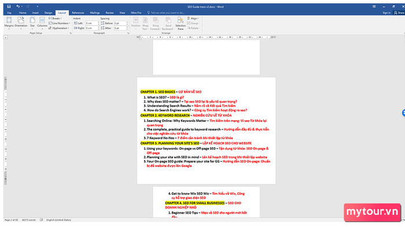Click the English (United States) language indicator
The width and height of the screenshot is (405, 227).
click(58, 220)
